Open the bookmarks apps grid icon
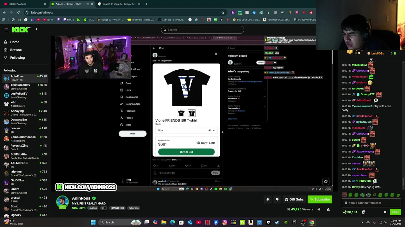405x227 pixels. click(x=4, y=20)
